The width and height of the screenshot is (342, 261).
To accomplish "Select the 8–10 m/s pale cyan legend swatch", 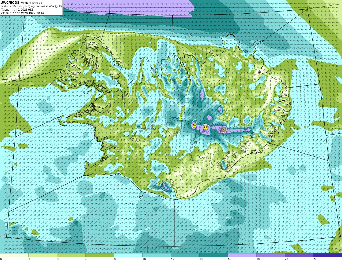I will click(128, 255).
